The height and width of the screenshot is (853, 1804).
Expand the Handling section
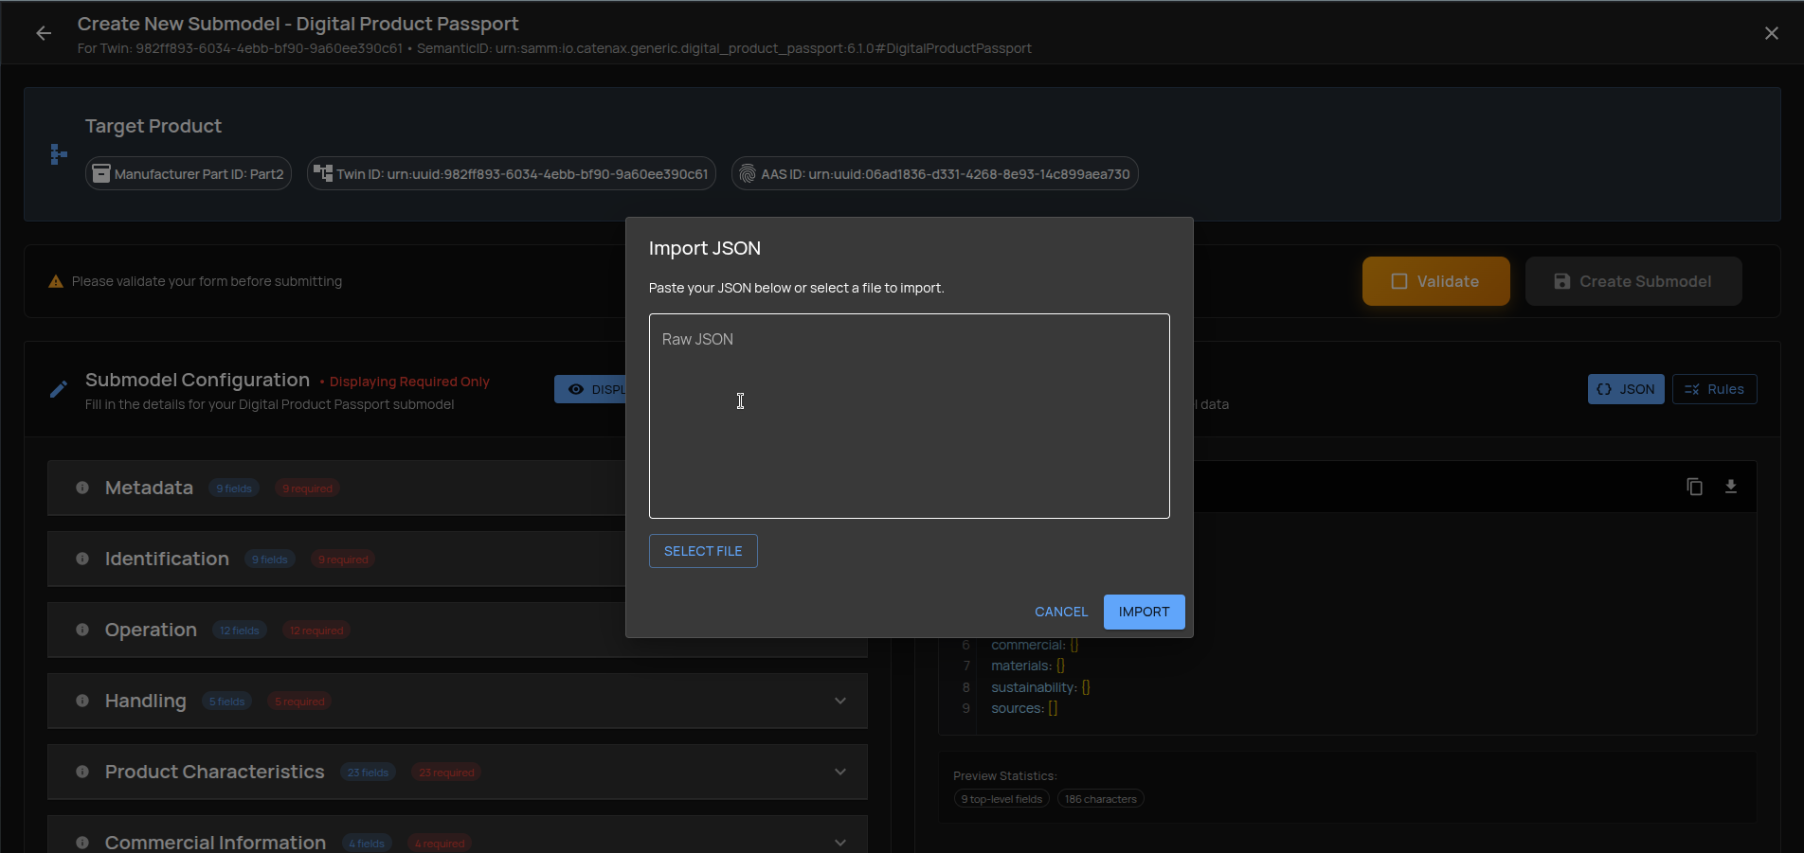click(839, 701)
